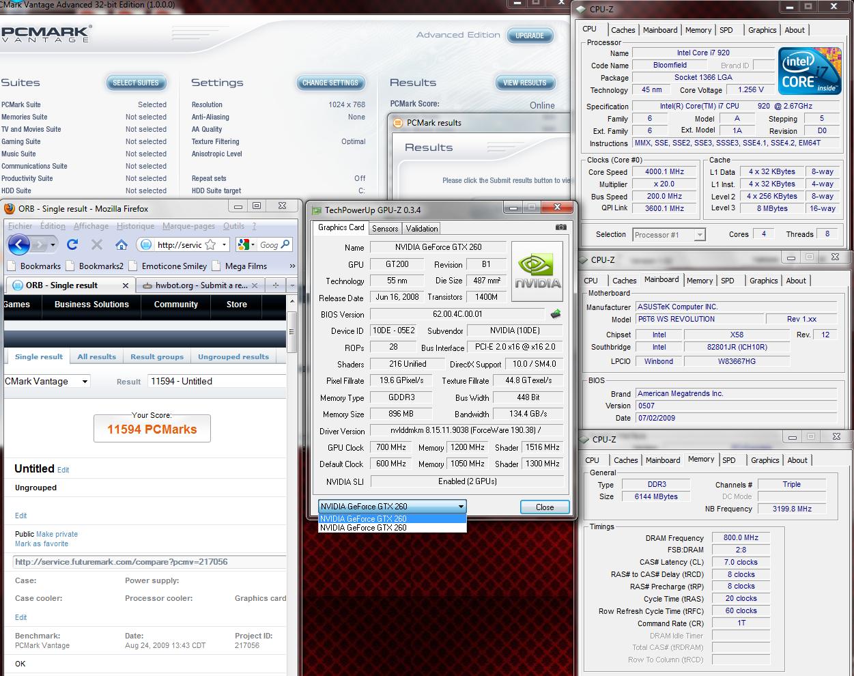Screen dimensions: 854x676
Task: Go forward in Firefox navigation
Action: (x=40, y=244)
